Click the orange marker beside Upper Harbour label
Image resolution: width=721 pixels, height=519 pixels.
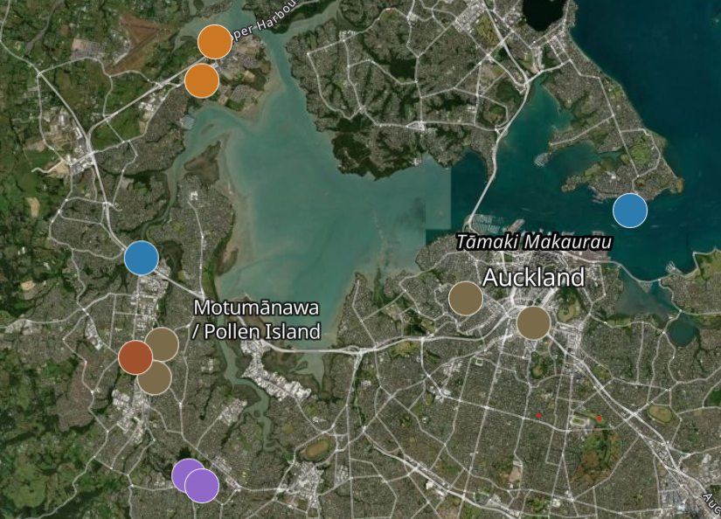[x=215, y=42]
